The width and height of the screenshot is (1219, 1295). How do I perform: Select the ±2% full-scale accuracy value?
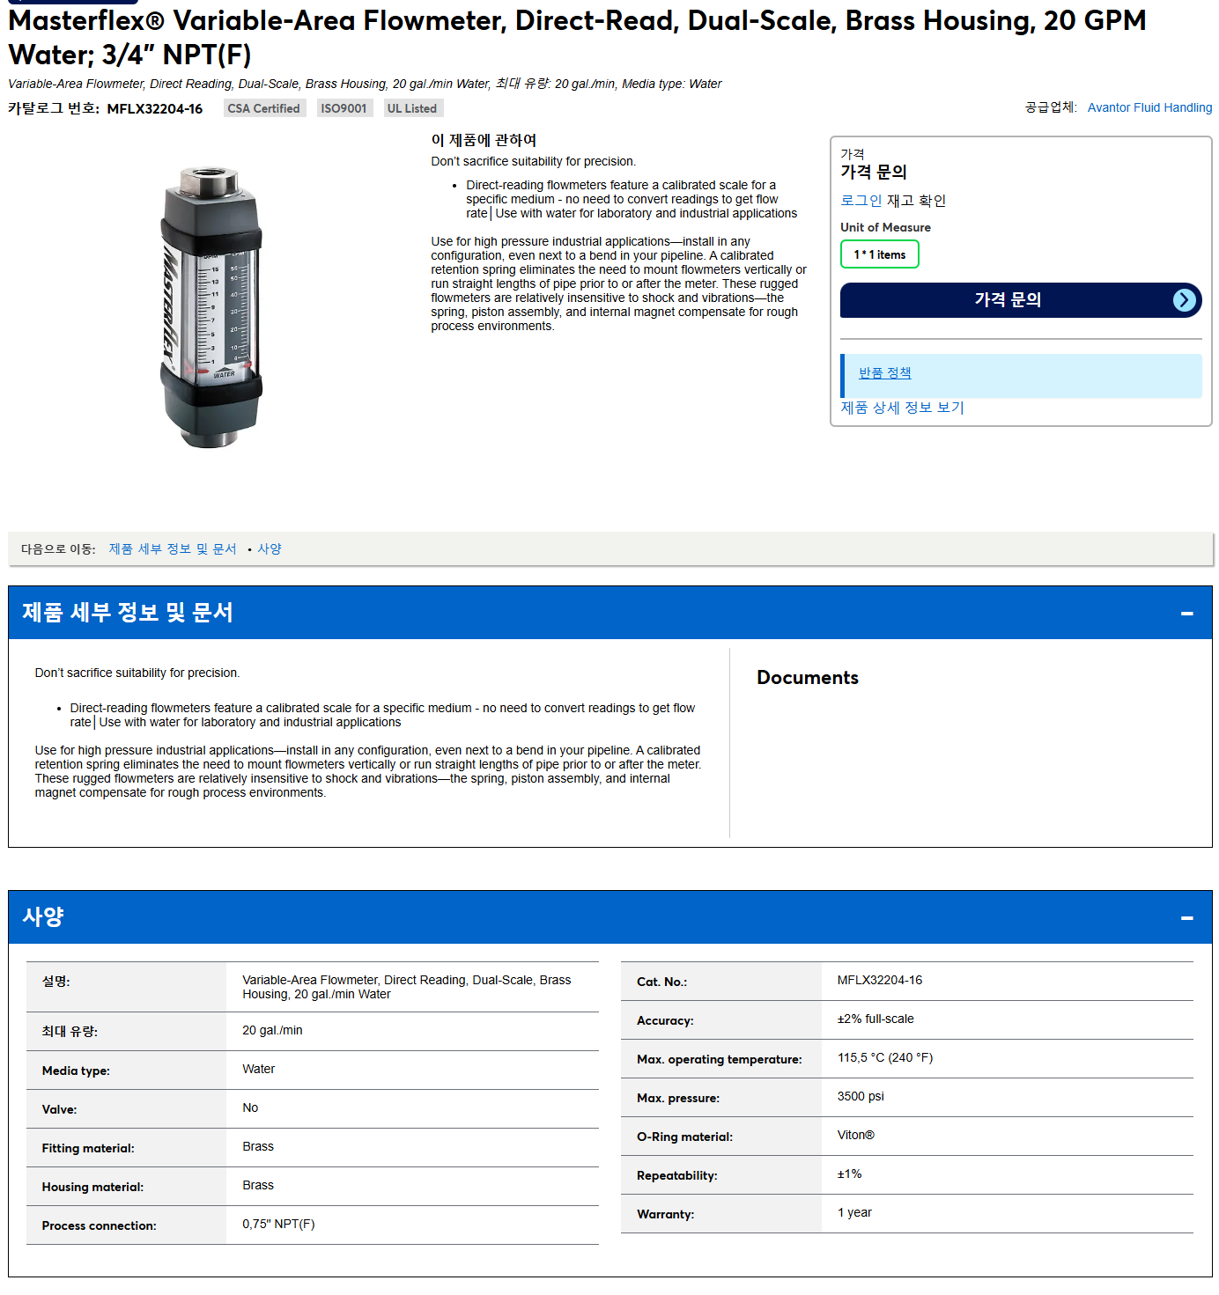875,1019
